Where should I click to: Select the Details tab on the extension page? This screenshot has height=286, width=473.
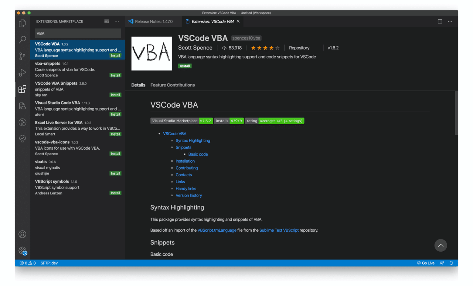138,85
